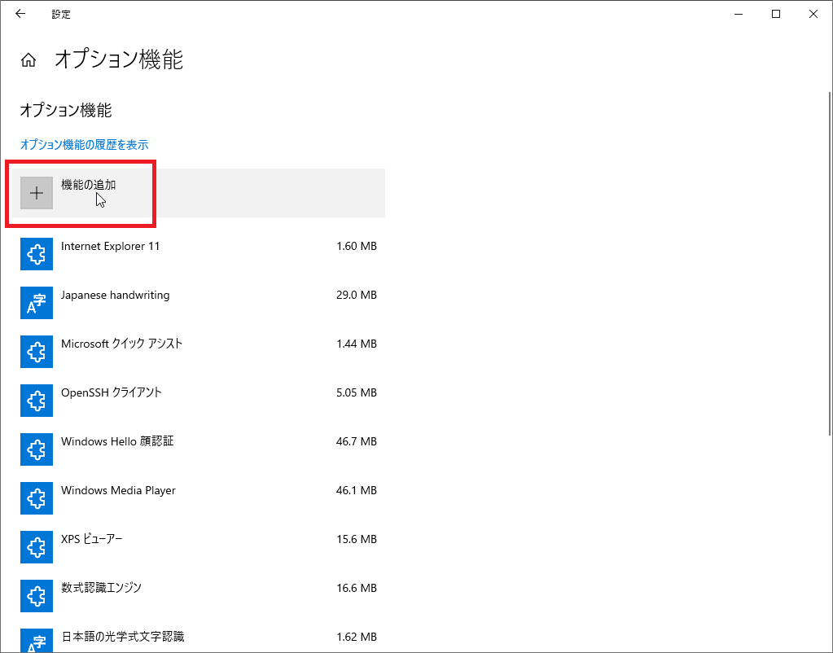Click the Internet Explorer 11 puzzle icon
This screenshot has height=653, width=833.
tap(37, 254)
